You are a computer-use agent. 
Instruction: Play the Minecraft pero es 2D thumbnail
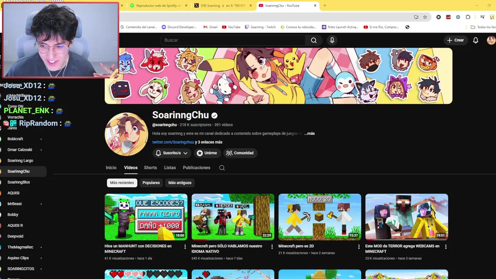click(x=320, y=217)
